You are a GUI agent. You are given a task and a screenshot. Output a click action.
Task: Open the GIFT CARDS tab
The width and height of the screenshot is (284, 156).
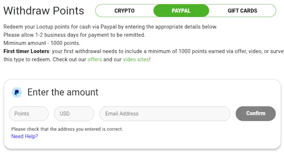point(242,11)
